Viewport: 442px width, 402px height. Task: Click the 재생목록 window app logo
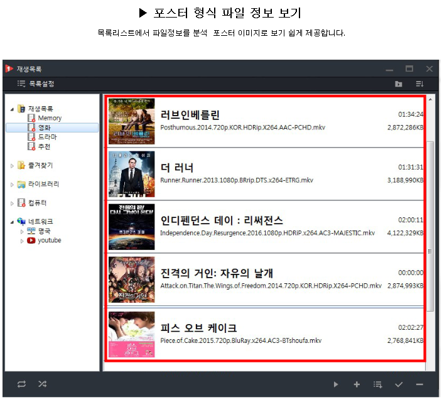(x=9, y=68)
